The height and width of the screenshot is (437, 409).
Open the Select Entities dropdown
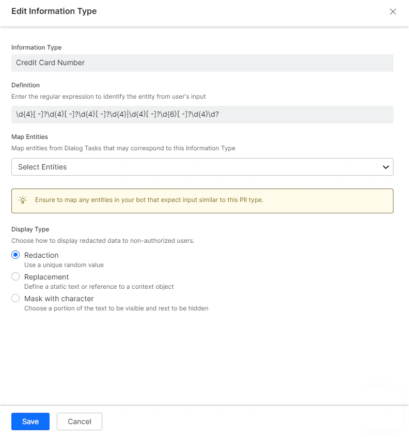[x=202, y=167]
